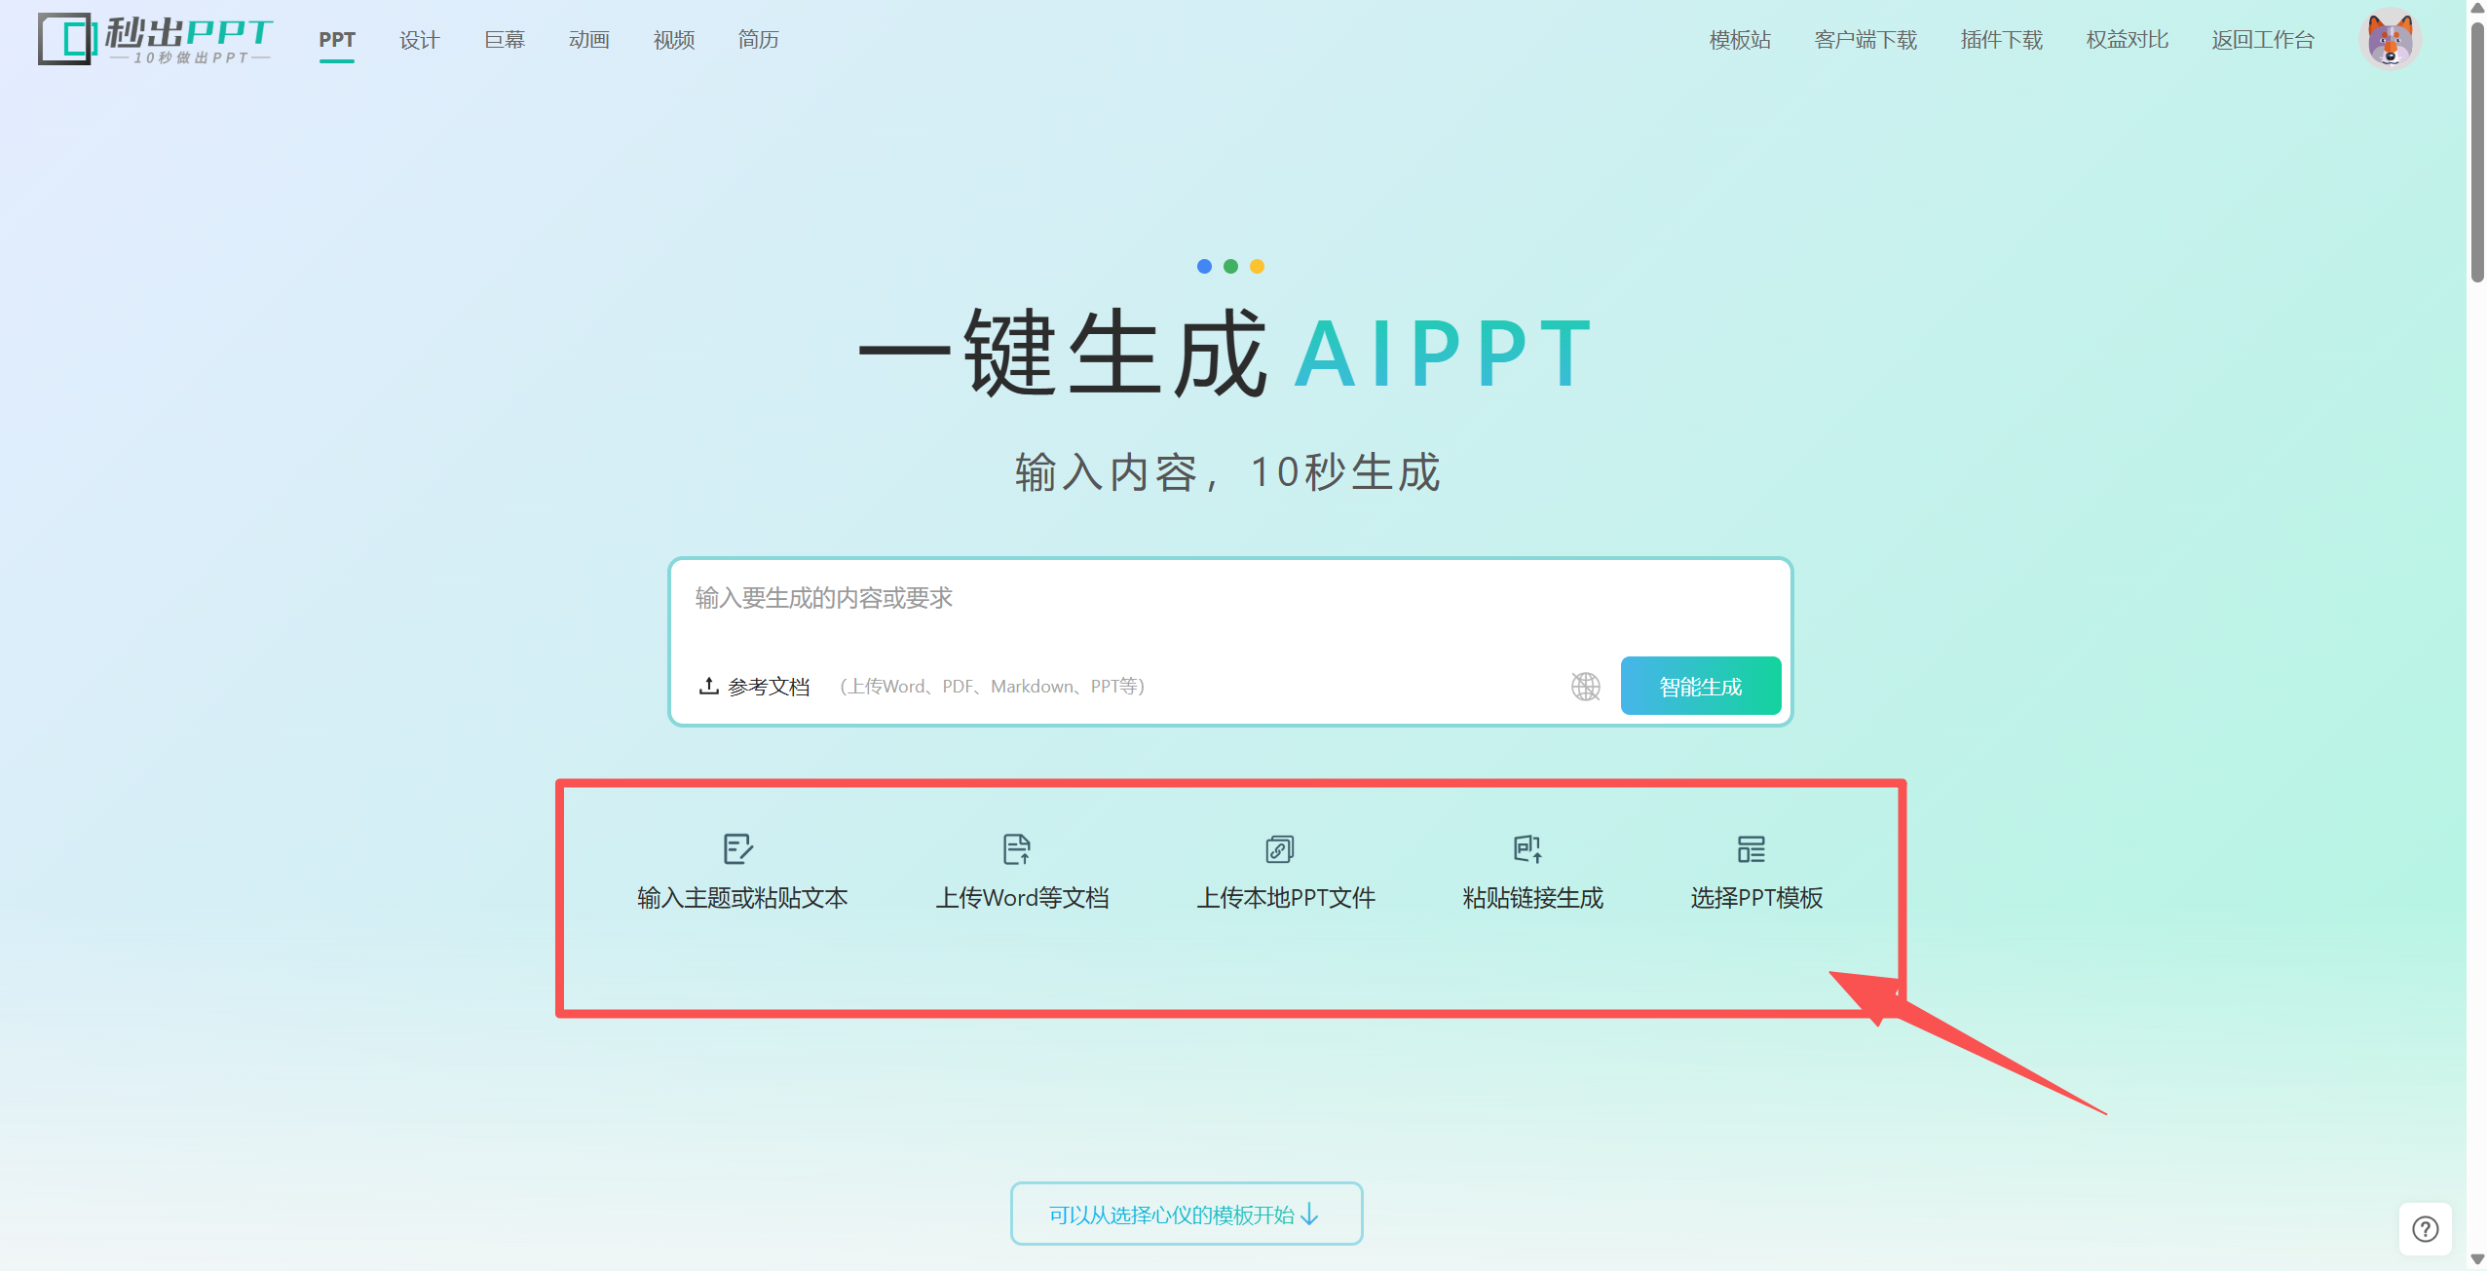Switch to the 巨幕 tab
This screenshot has width=2487, height=1271.
click(x=504, y=40)
